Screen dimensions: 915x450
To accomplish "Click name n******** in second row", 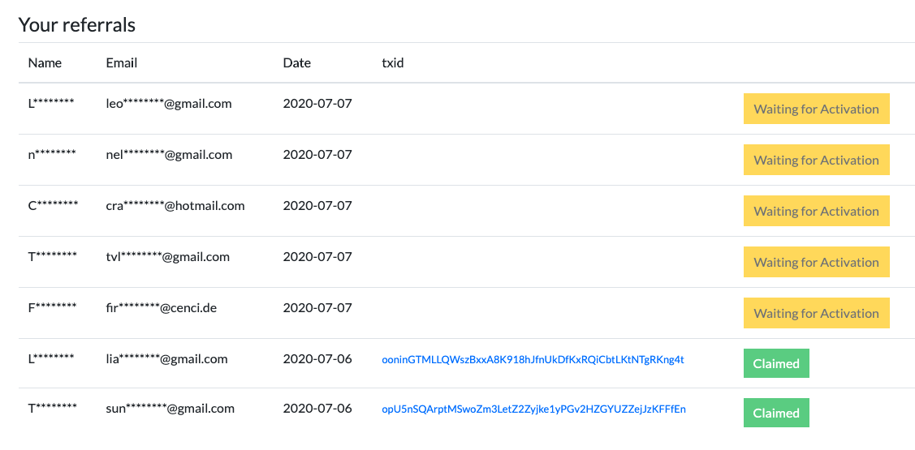I will 52,155.
